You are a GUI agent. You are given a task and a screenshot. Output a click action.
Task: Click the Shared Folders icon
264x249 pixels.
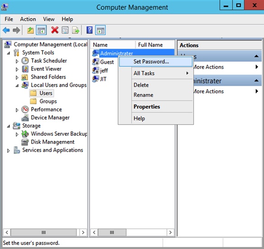[25, 77]
